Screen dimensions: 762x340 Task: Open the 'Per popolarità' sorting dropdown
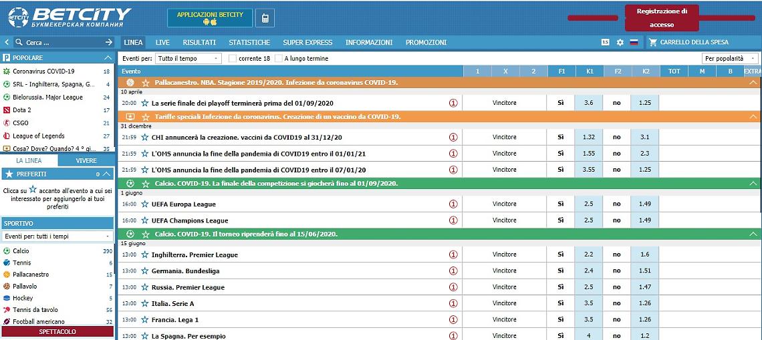tap(730, 58)
